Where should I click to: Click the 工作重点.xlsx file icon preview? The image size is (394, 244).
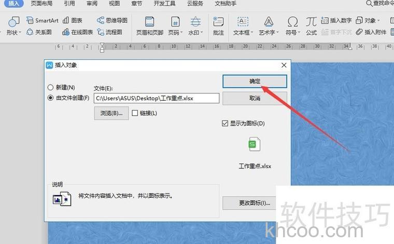tap(255, 144)
